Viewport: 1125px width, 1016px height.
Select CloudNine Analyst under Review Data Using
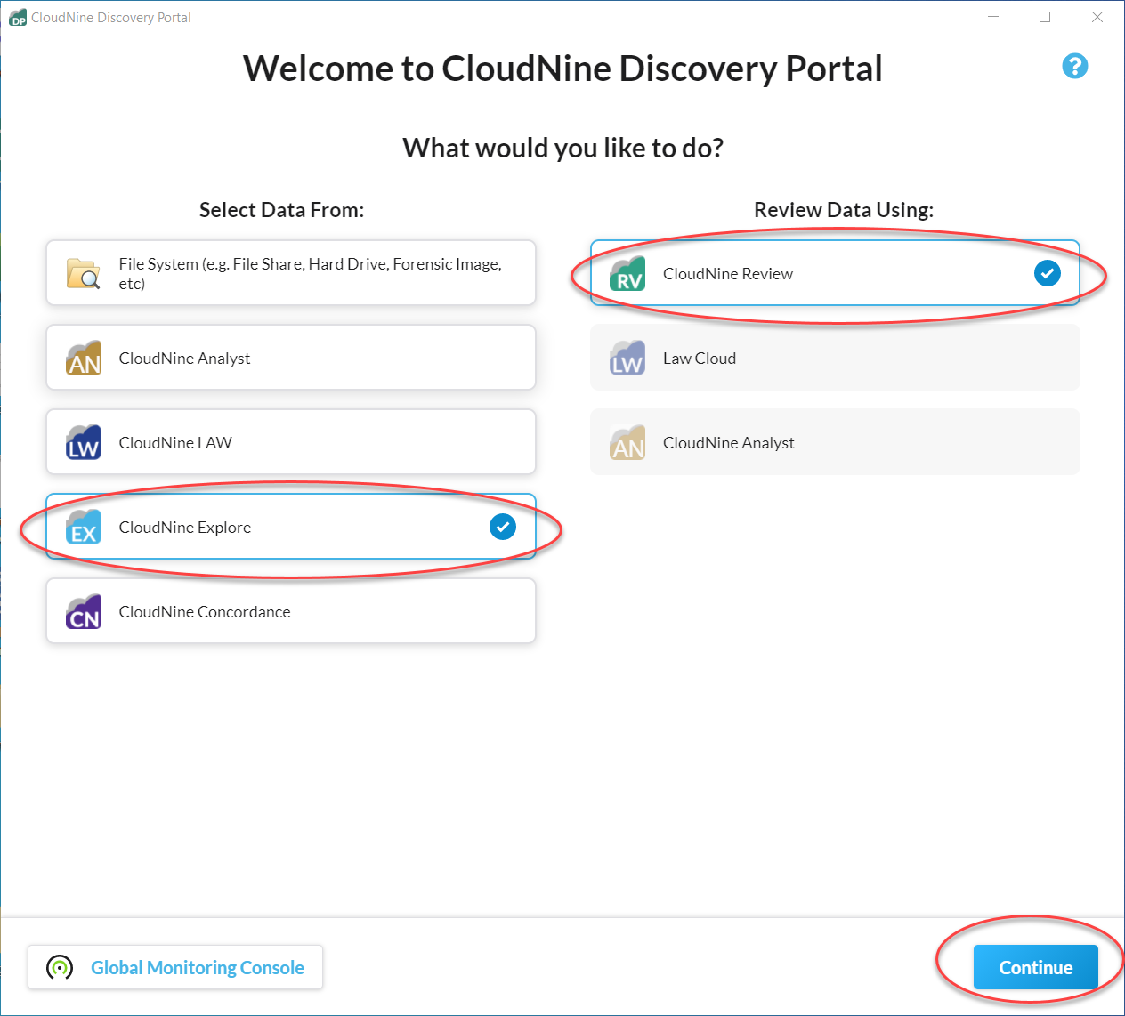click(x=834, y=442)
